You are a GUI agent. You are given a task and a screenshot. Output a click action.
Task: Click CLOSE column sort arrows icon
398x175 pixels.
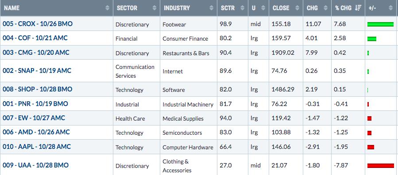(297, 8)
